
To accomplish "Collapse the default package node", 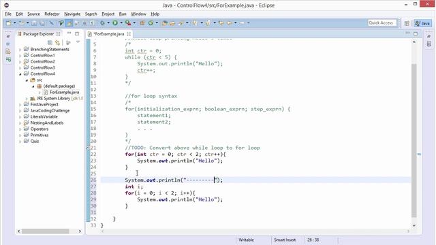I will (x=33, y=86).
